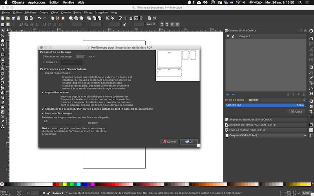Viewport: 314px width, 196px height.
Task: Expand 'Aligner et distribuer' panel
Action: coord(266,120)
